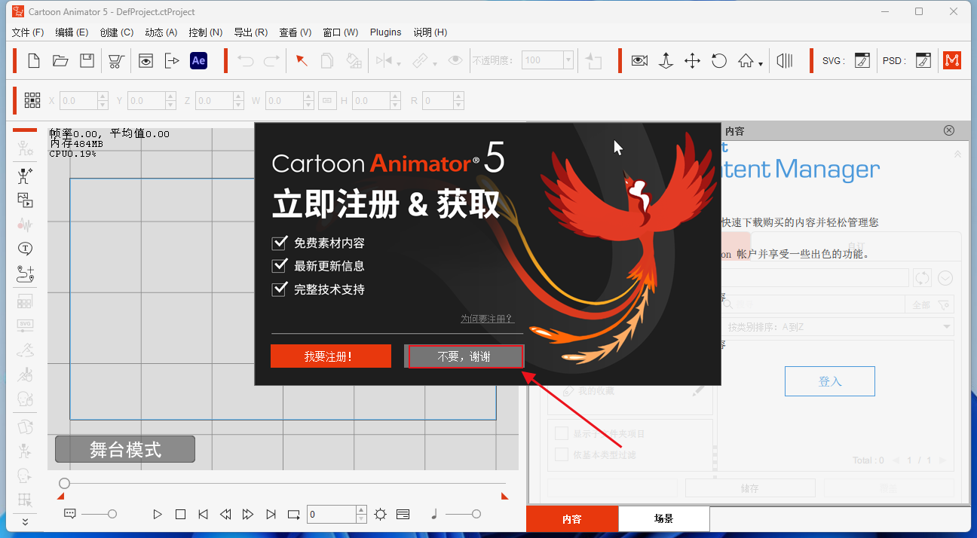Expand the flip tool dropdown arrow

click(x=399, y=65)
